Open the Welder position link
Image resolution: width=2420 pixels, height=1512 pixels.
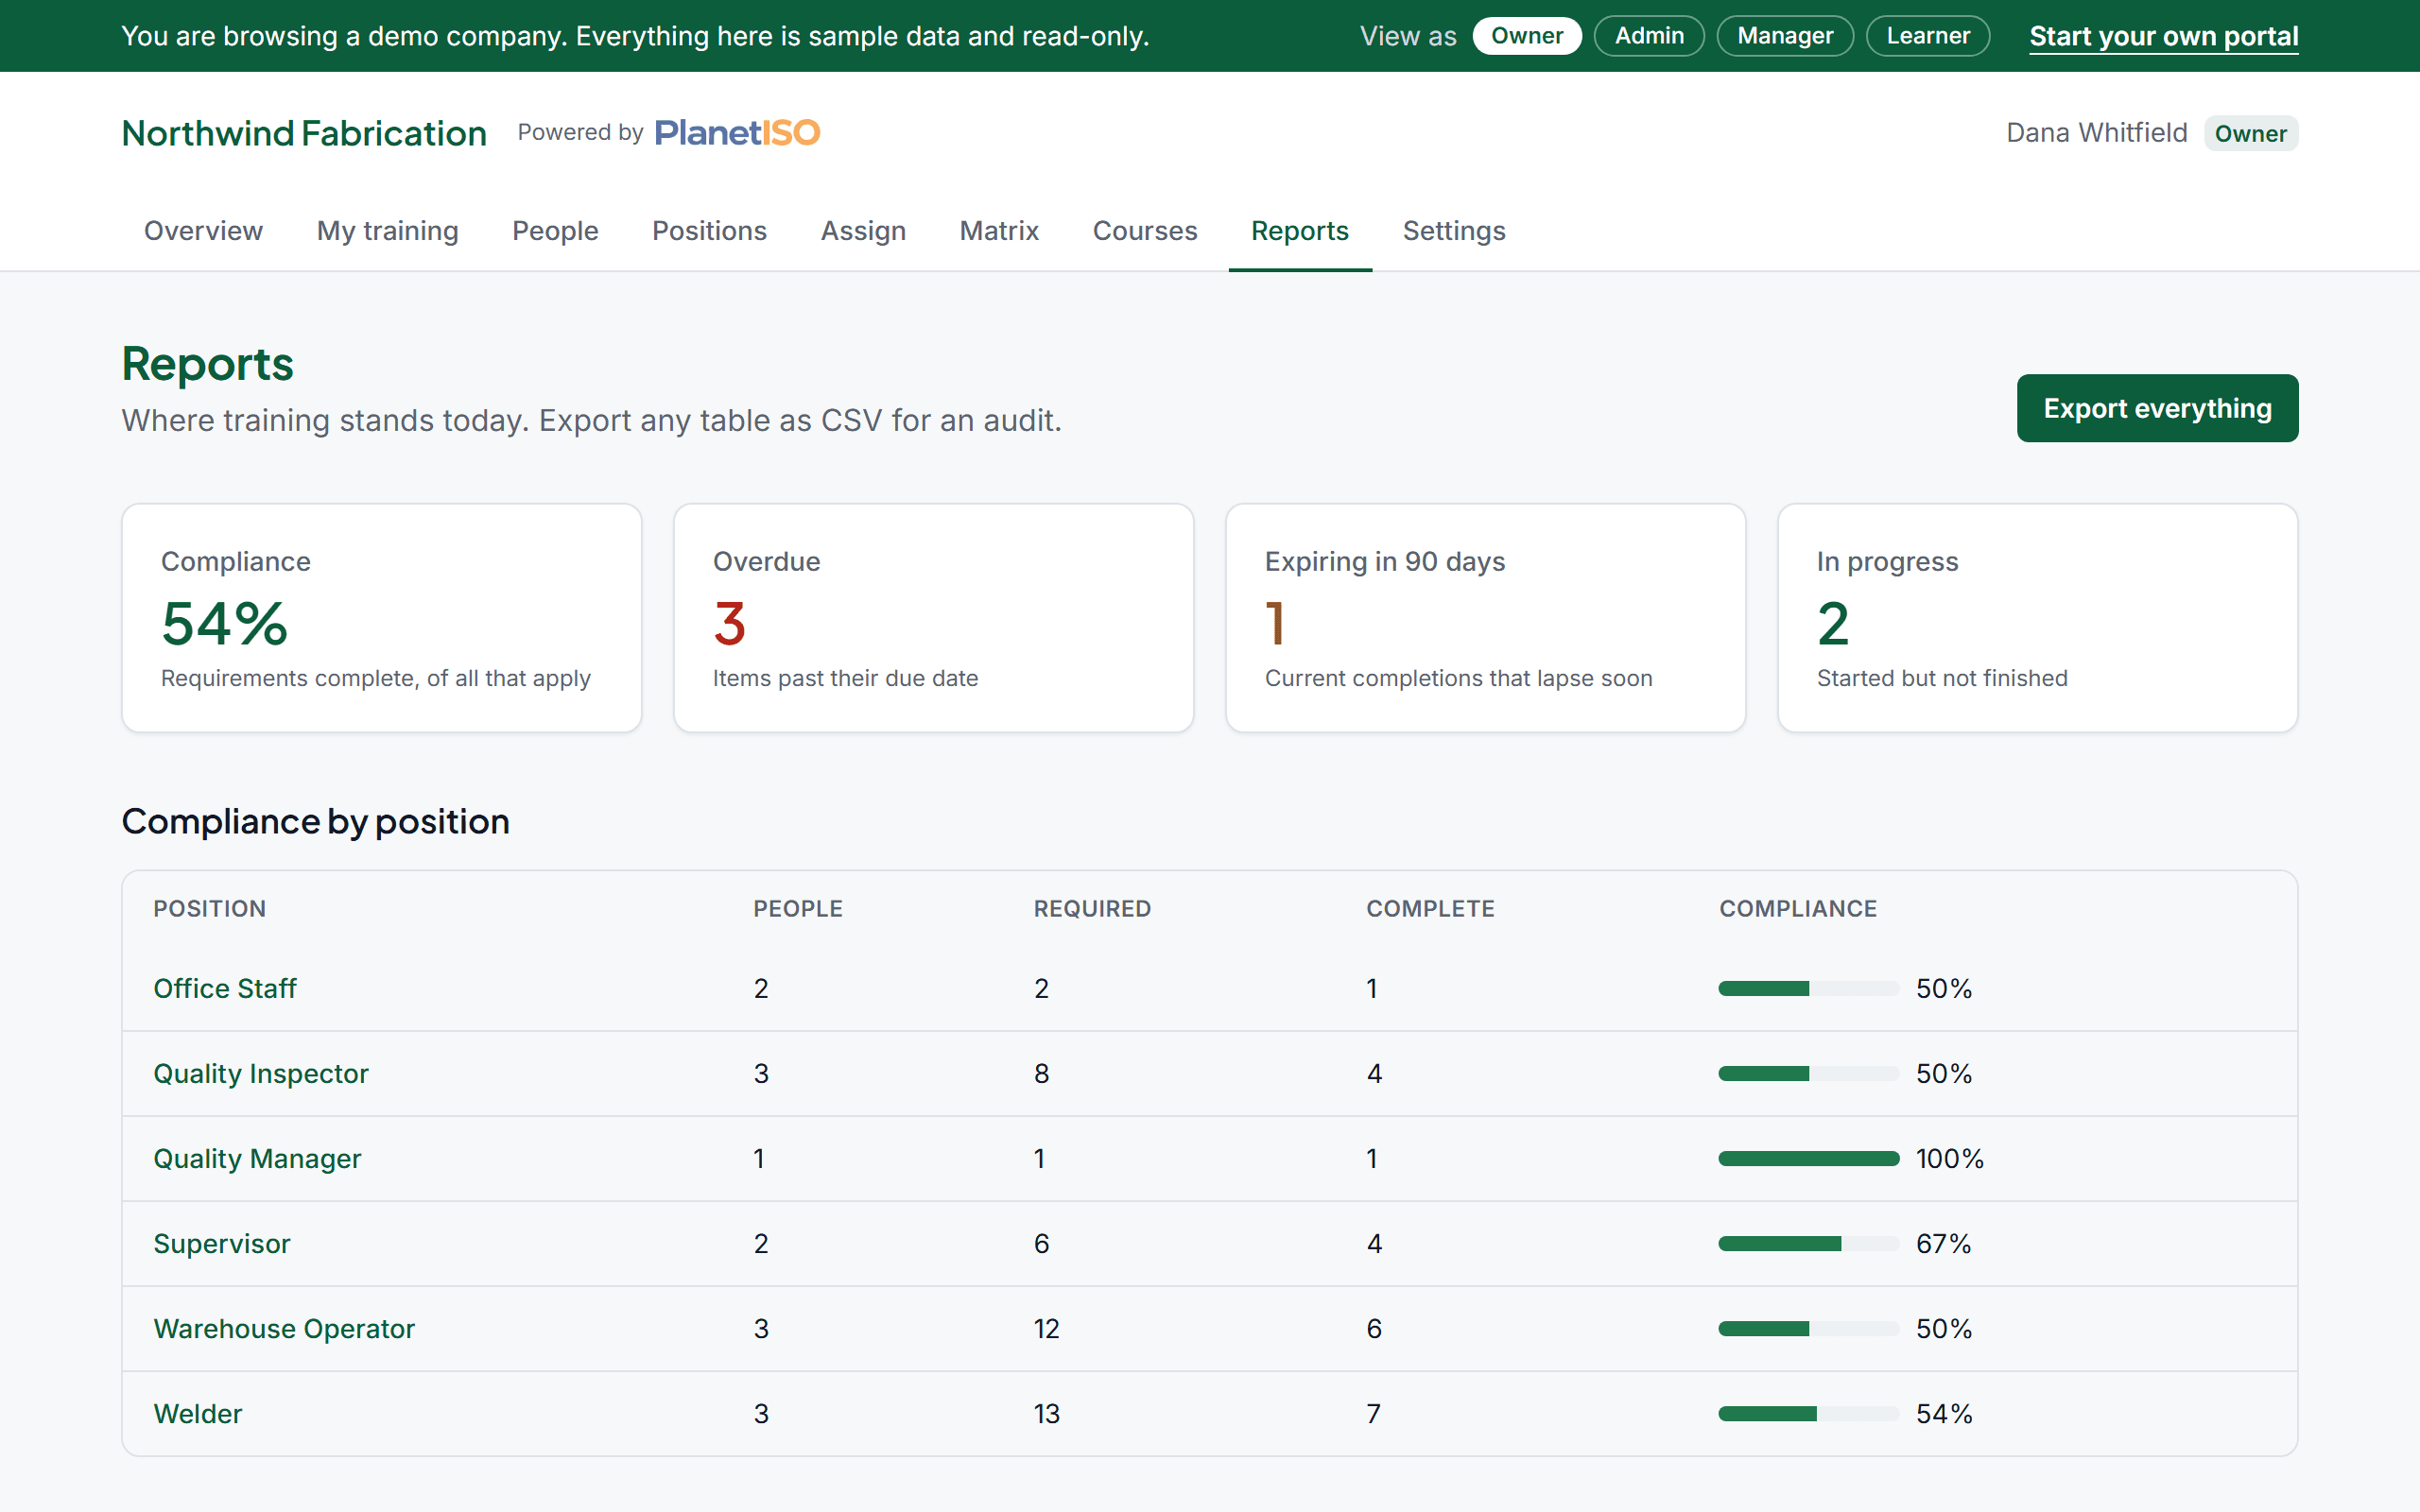pos(198,1413)
